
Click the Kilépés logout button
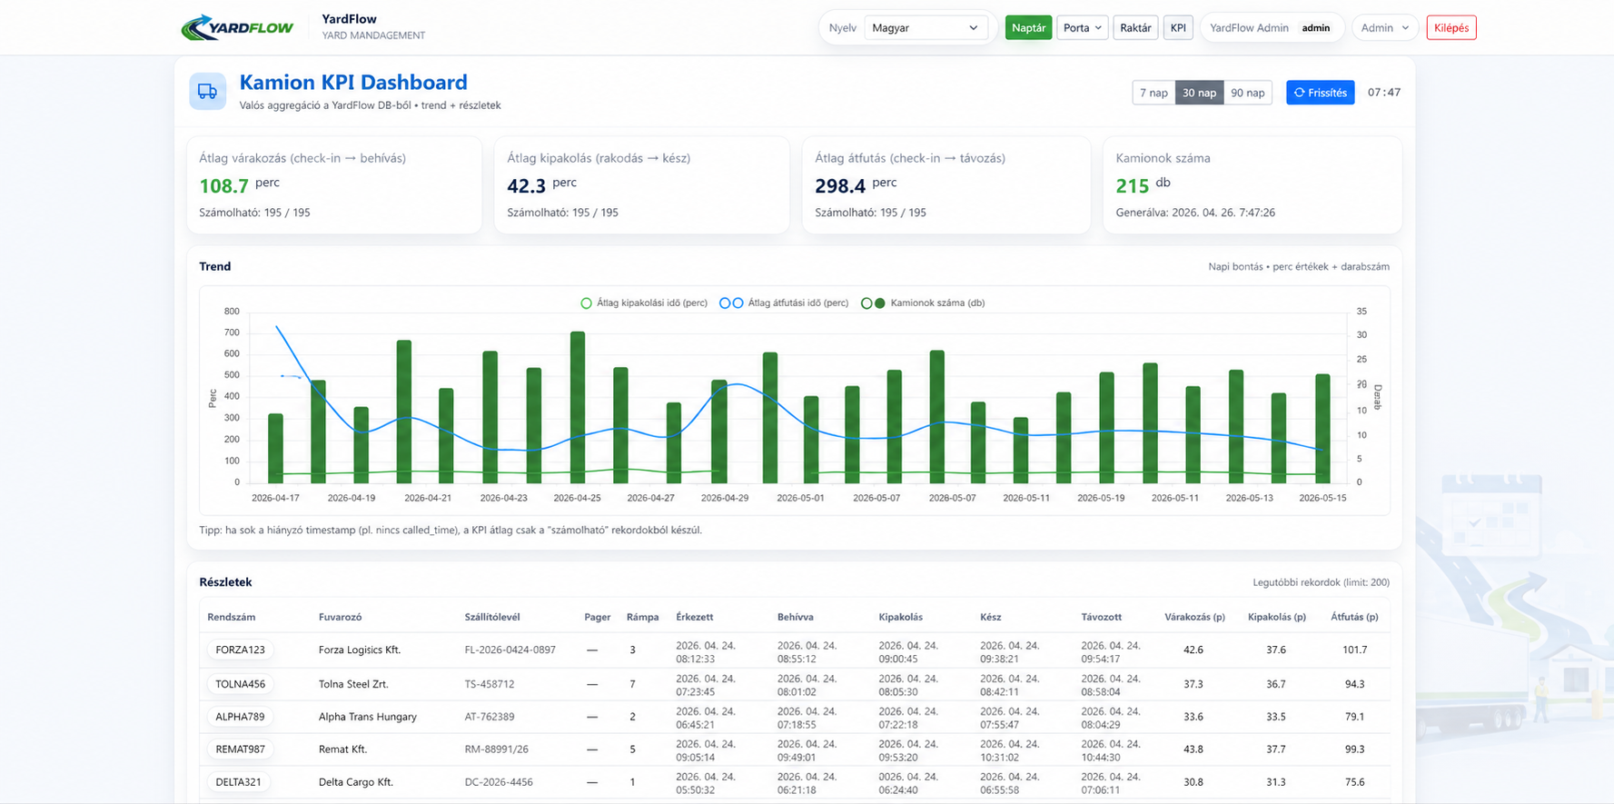click(x=1451, y=28)
